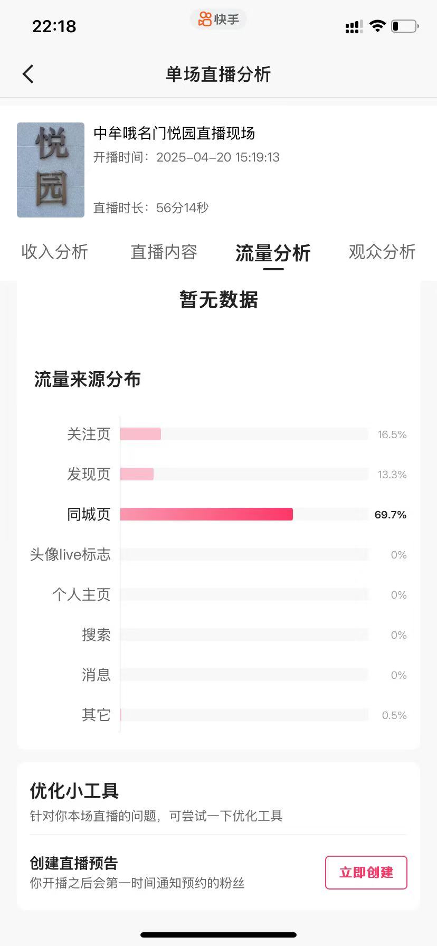The width and height of the screenshot is (437, 946).
Task: Switch to the 直播内容 tab
Action: pos(164,252)
